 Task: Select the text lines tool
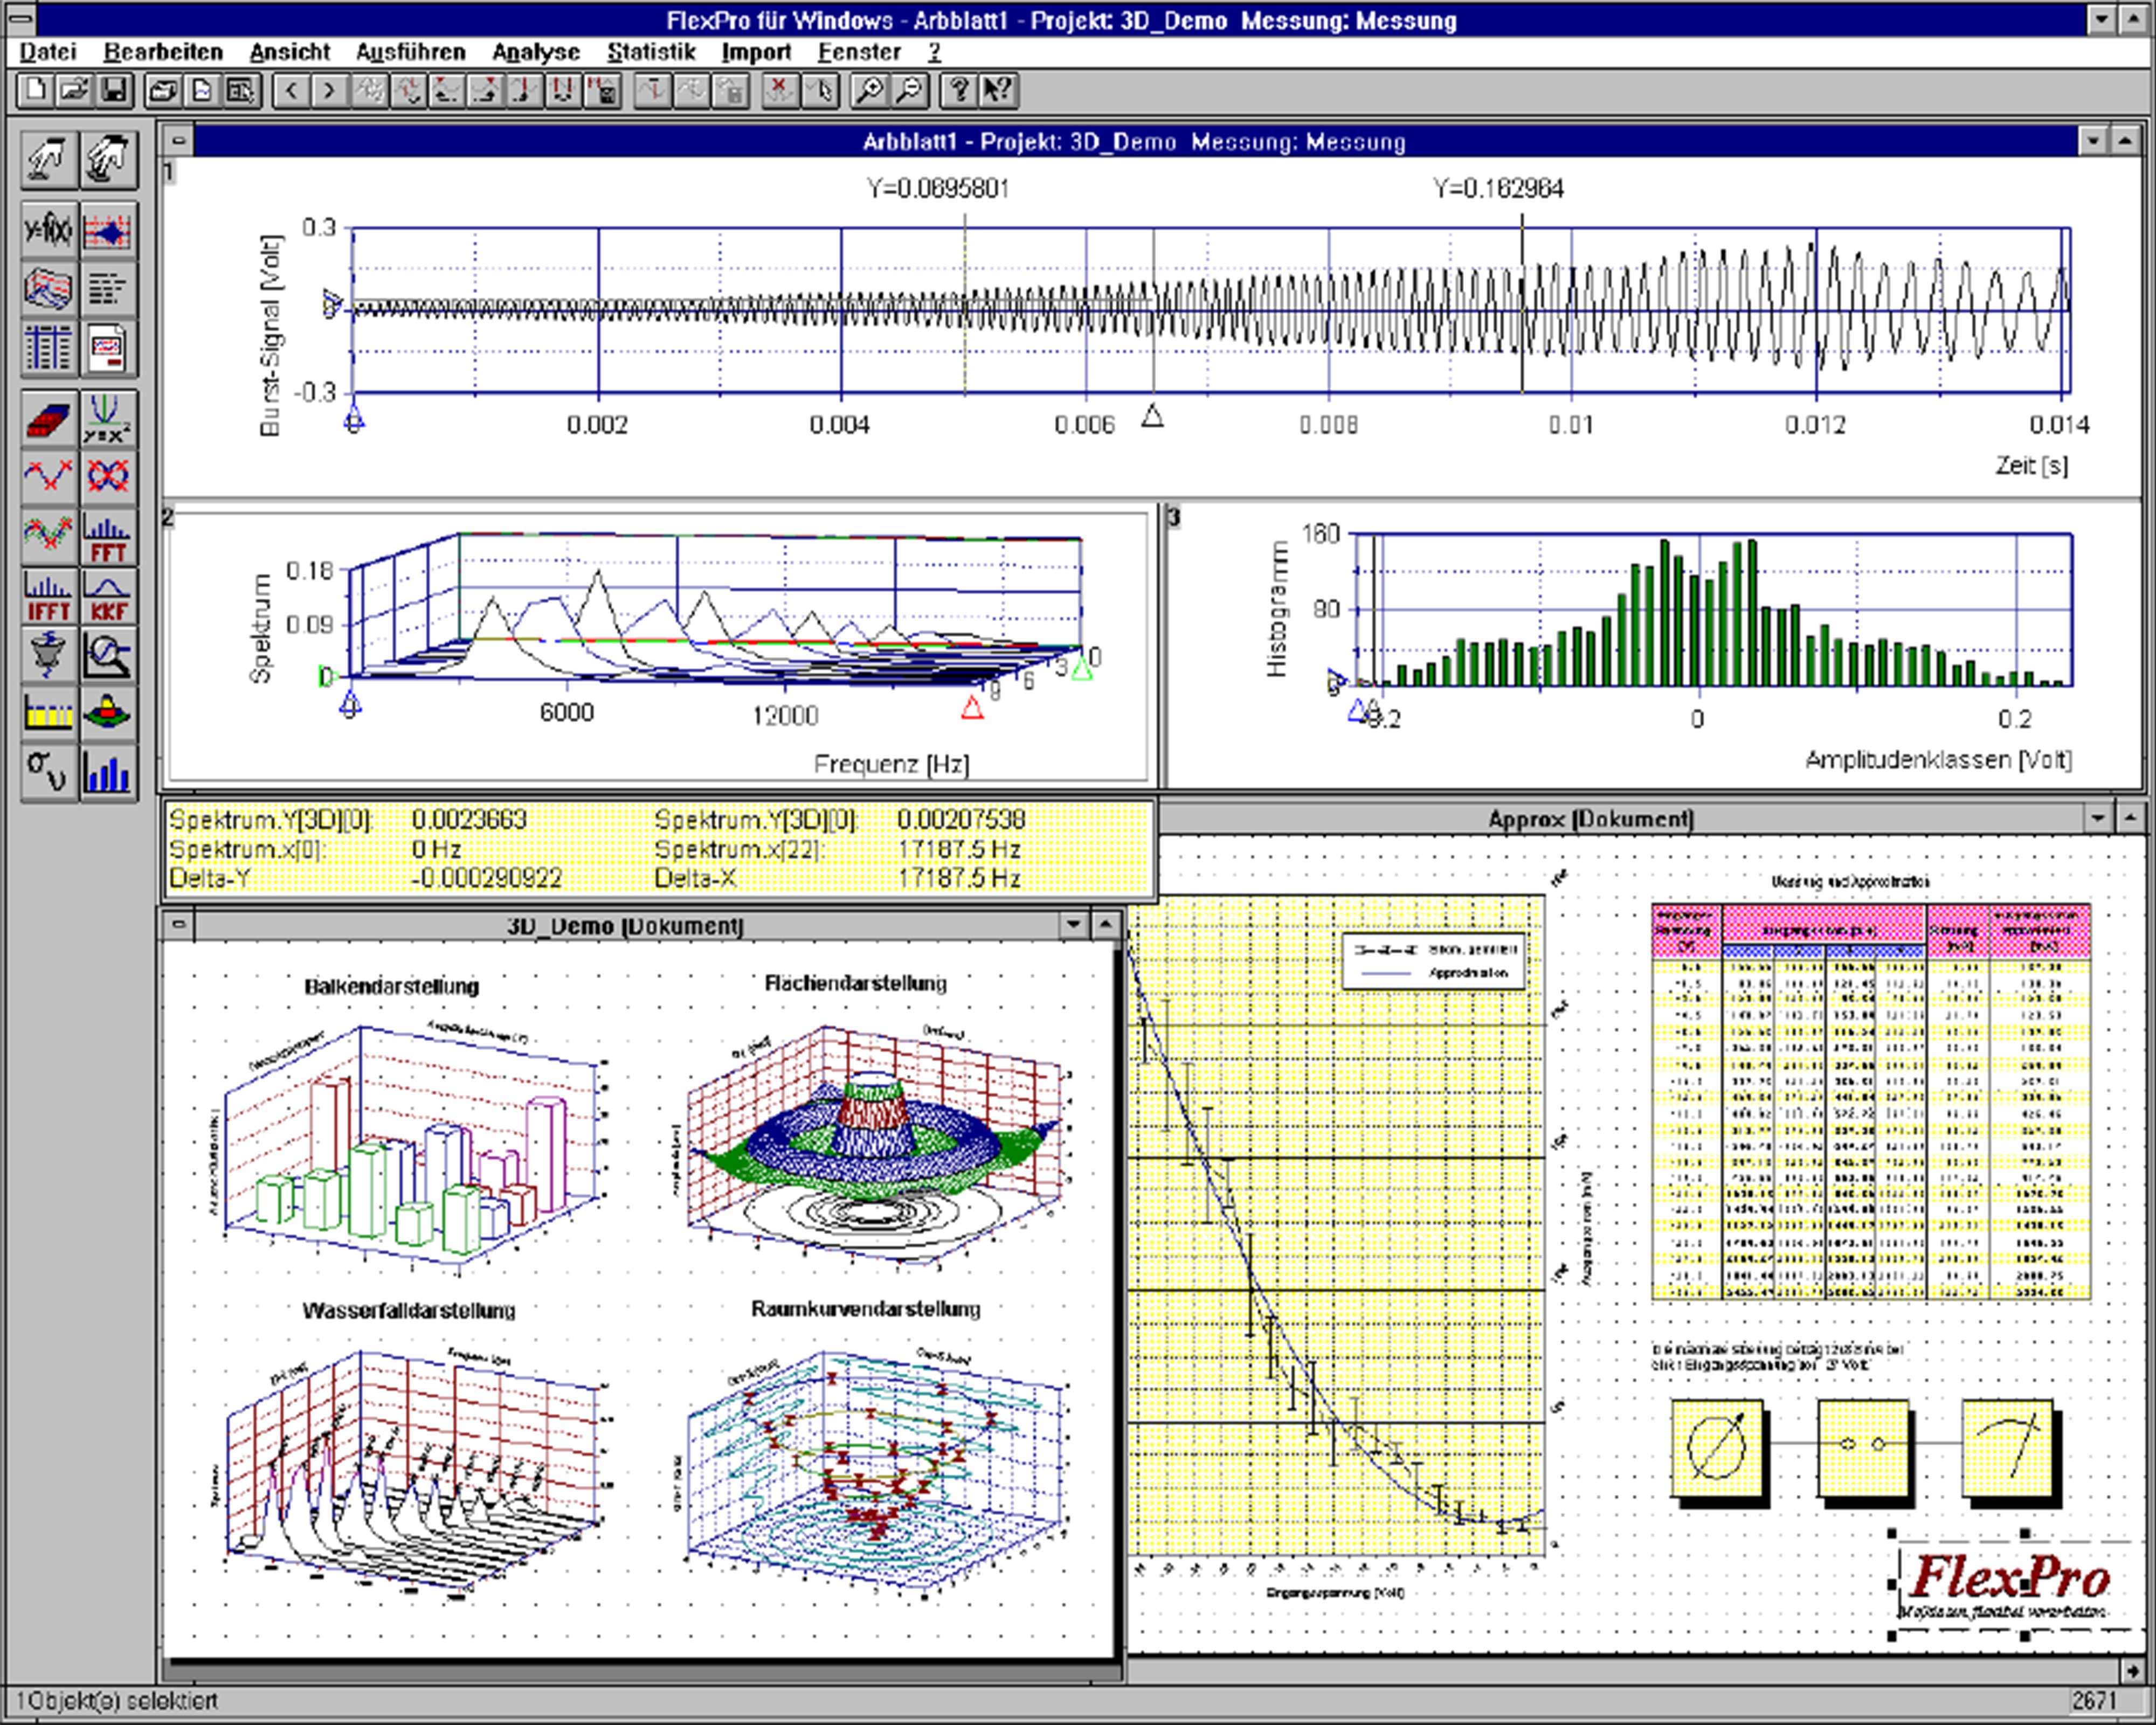108,290
